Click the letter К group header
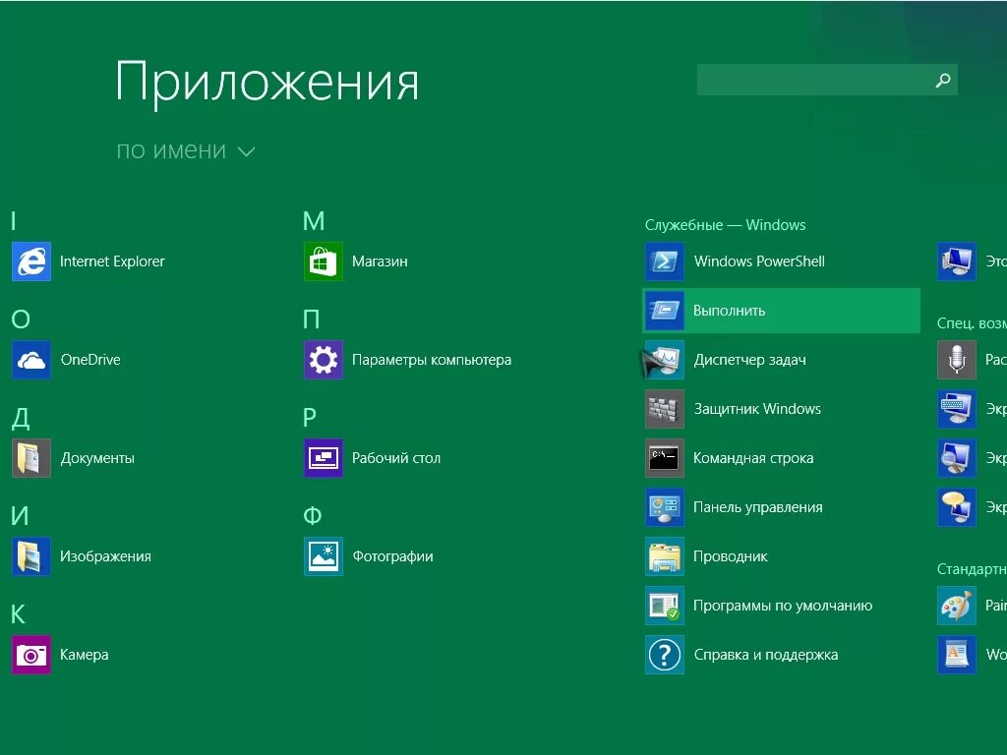Image resolution: width=1007 pixels, height=755 pixels. 18,614
